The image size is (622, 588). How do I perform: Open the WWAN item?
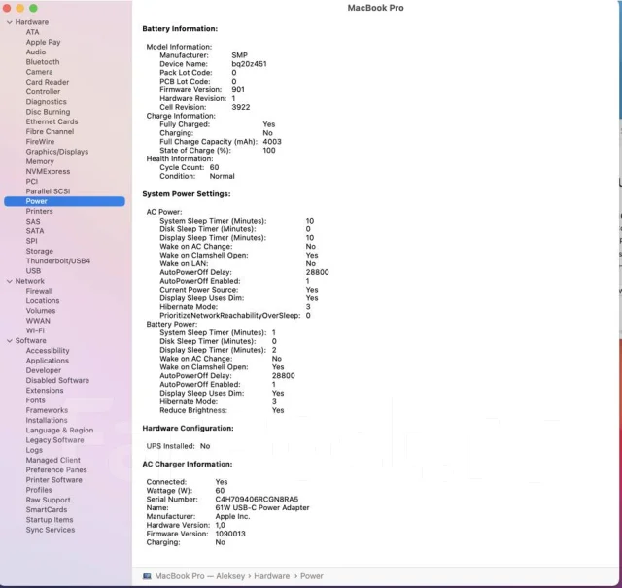pyautogui.click(x=38, y=321)
